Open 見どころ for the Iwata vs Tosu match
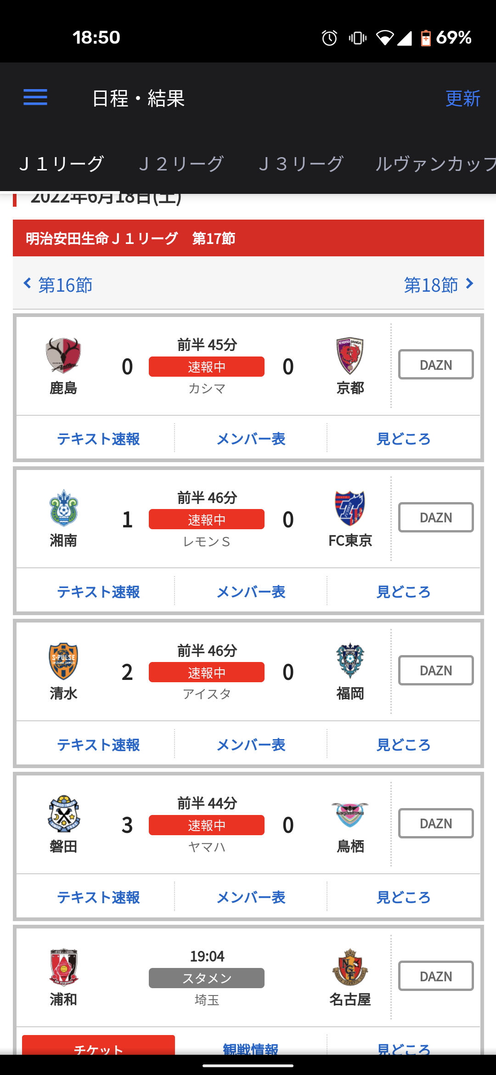This screenshot has width=496, height=1075. pos(403,897)
